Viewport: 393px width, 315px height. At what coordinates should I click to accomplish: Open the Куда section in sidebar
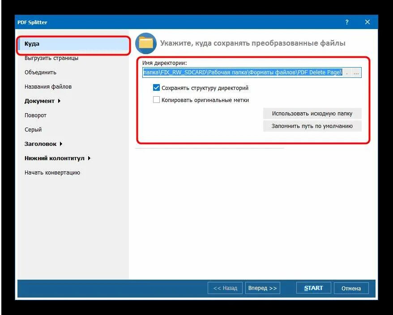73,44
